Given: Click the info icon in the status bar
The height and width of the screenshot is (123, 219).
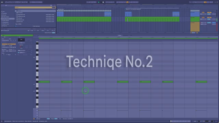Looking at the screenshot, I should tap(2, 121).
